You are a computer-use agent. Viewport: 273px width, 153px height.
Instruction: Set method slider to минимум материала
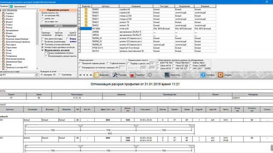(x=46, y=34)
